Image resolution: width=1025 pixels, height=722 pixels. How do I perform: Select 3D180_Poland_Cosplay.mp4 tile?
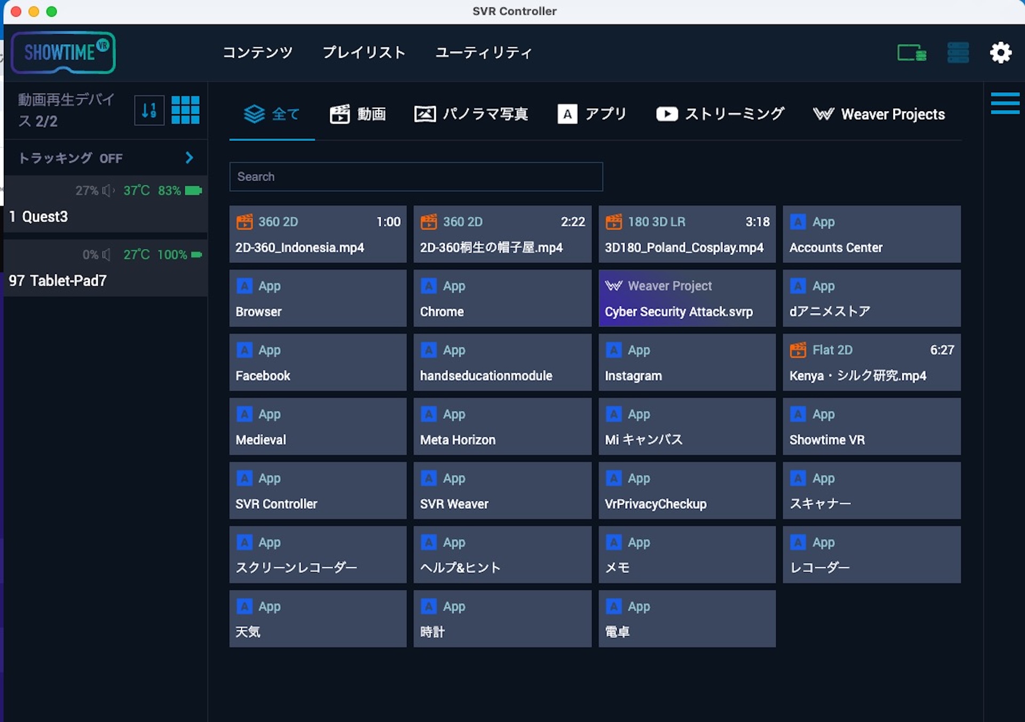[x=687, y=234]
